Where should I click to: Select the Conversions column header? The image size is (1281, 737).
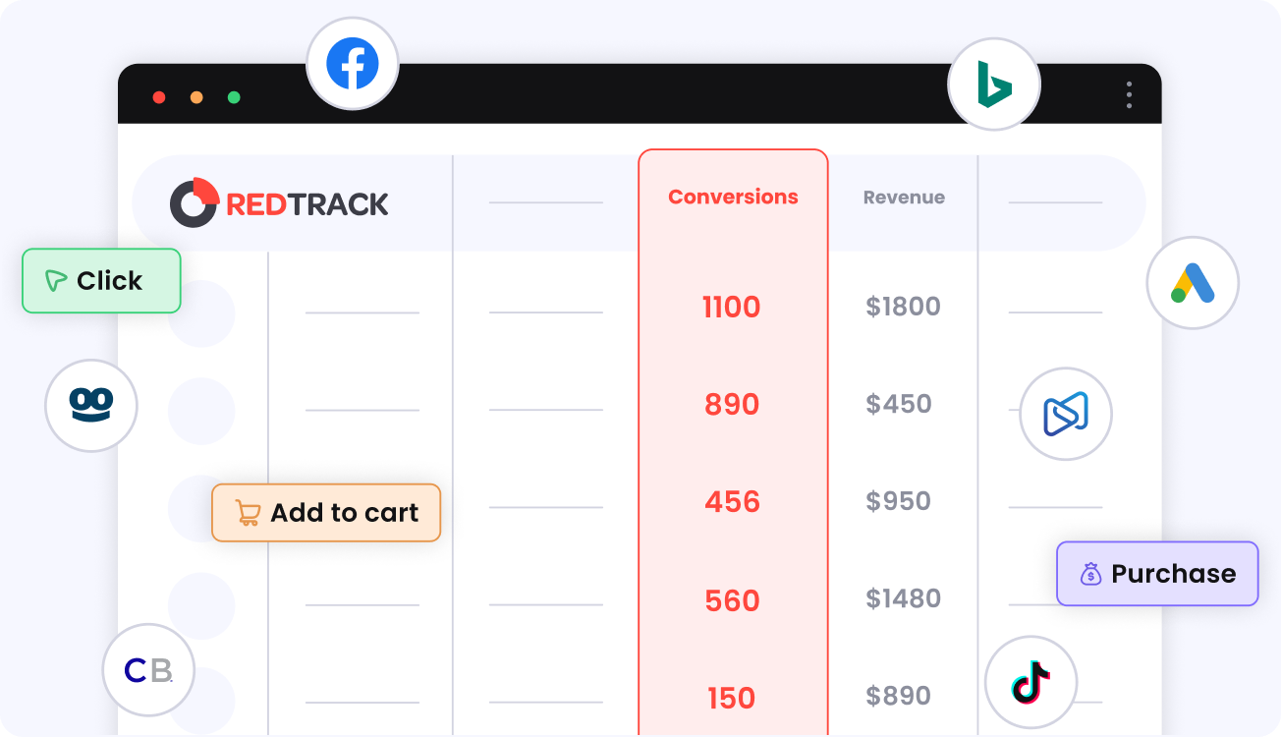[733, 197]
